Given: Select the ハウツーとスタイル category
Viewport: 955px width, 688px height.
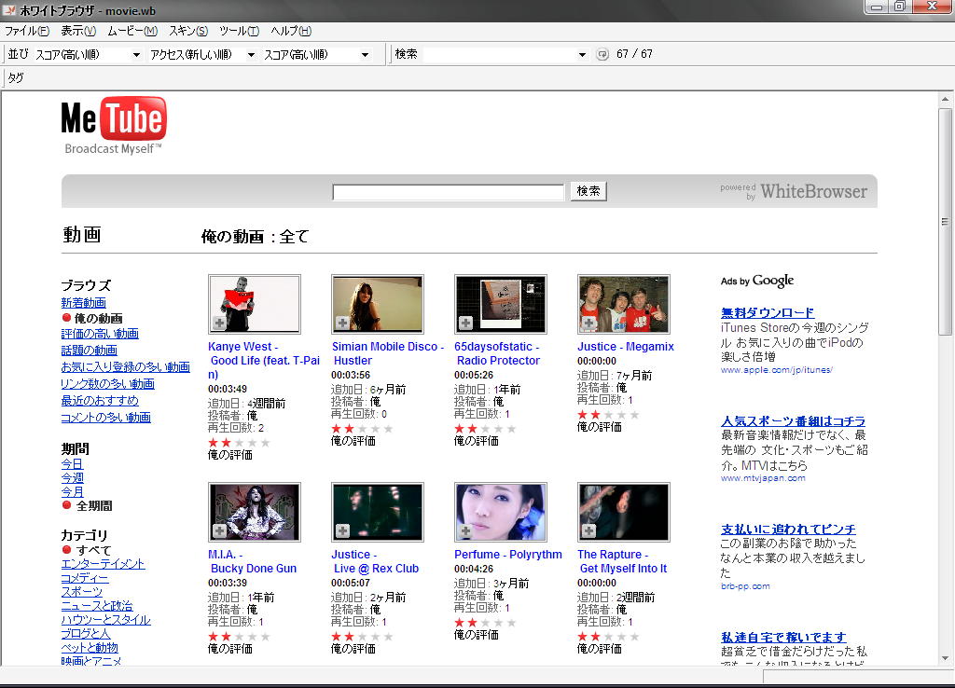Looking at the screenshot, I should pyautogui.click(x=106, y=620).
